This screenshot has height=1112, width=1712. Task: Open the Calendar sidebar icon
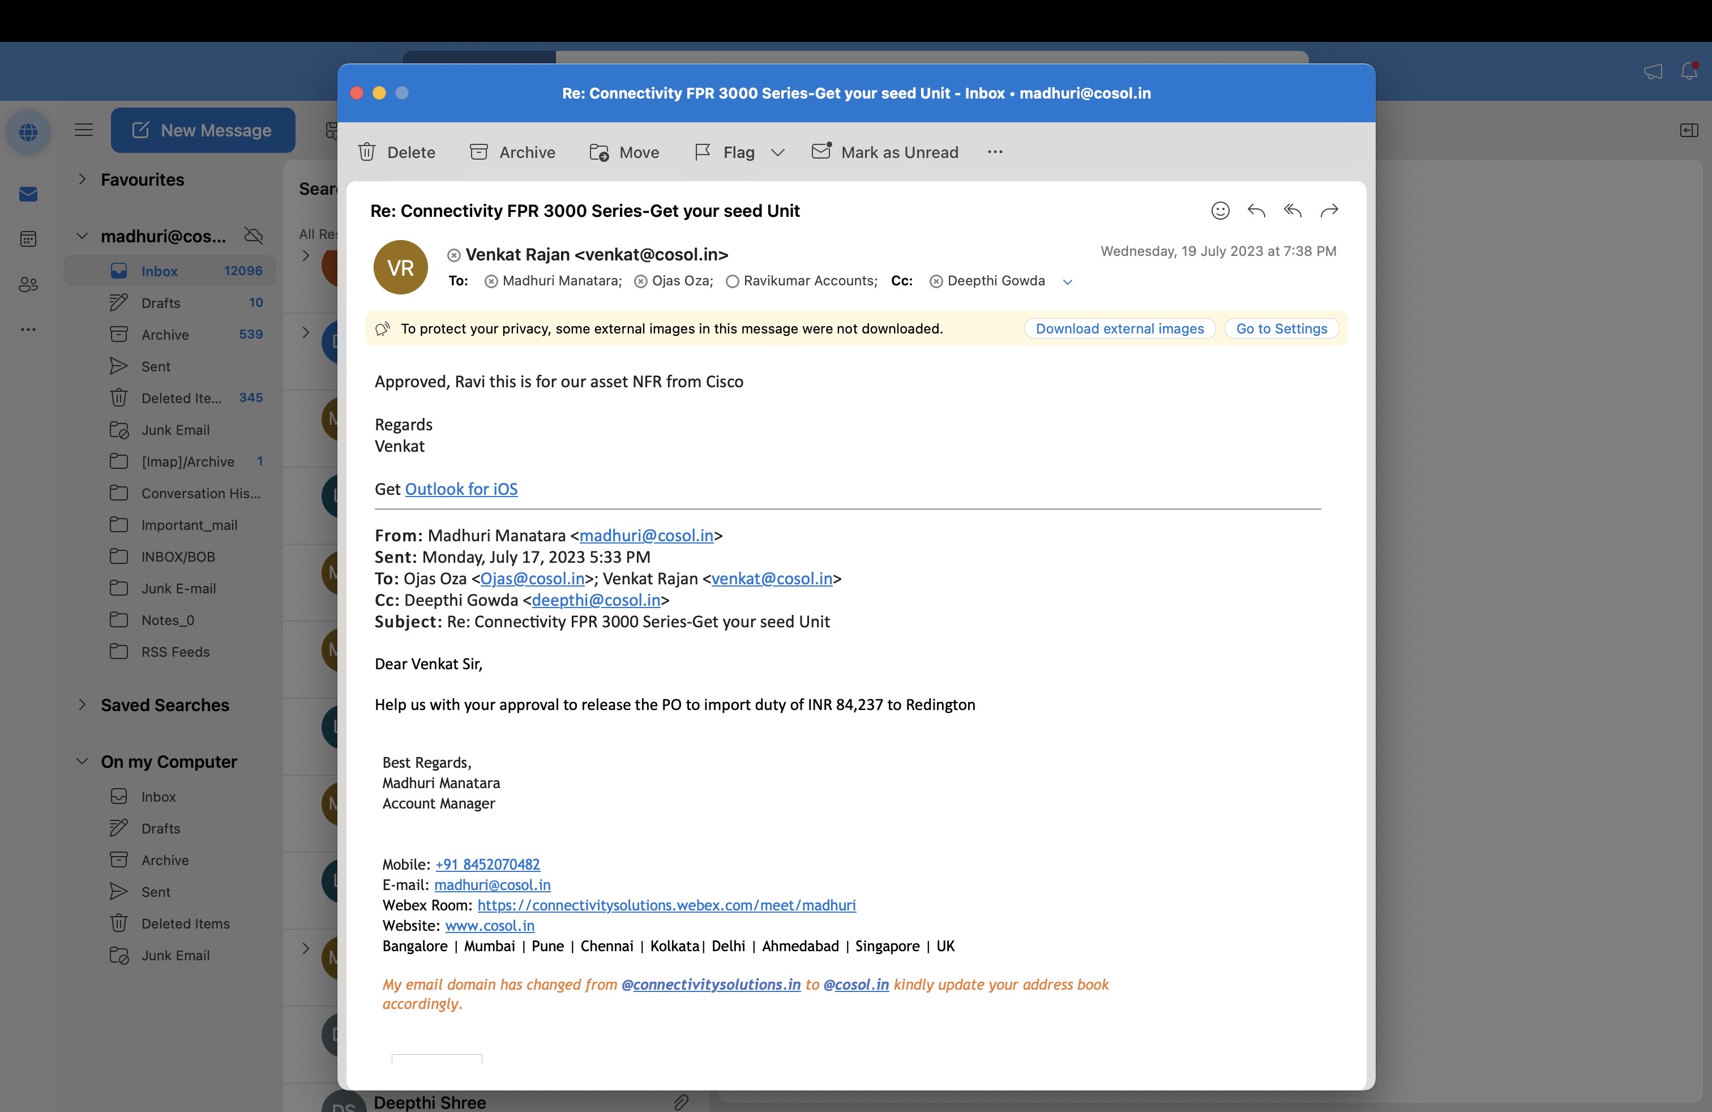(28, 239)
